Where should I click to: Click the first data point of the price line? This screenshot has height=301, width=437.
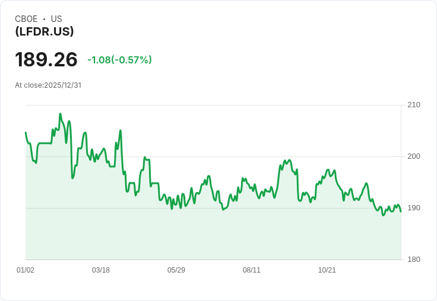pos(26,132)
